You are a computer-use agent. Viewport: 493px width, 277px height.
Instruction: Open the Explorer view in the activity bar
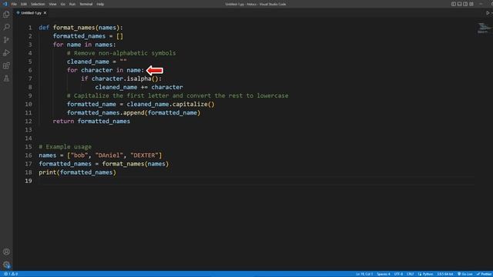[6, 15]
